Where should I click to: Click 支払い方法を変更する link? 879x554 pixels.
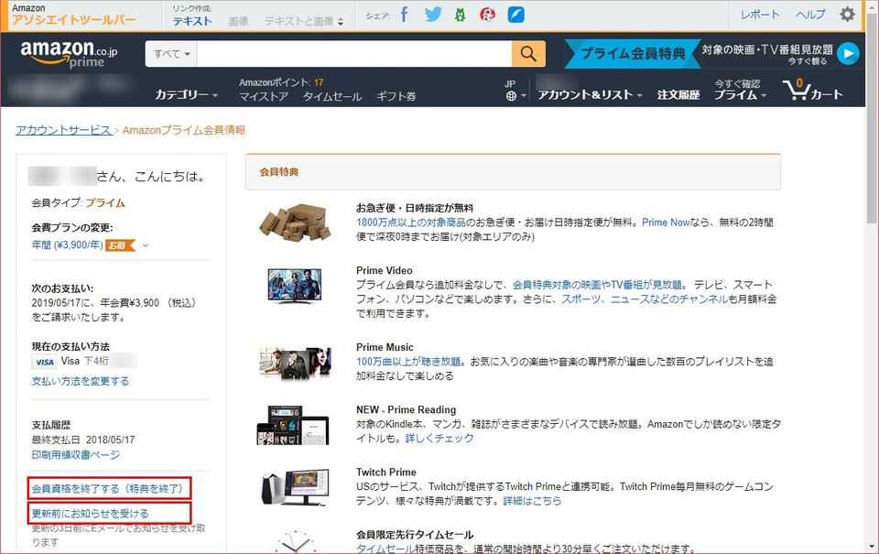[81, 381]
